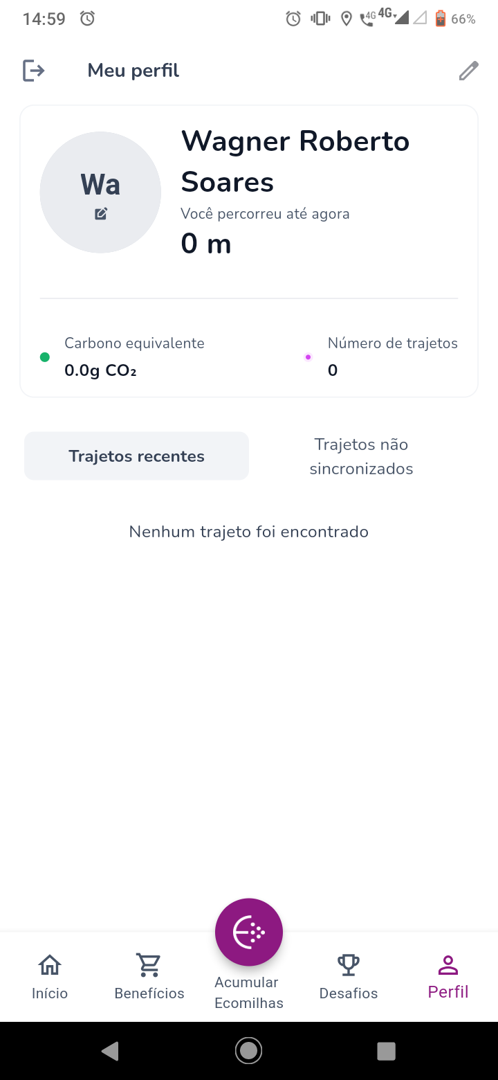Tap the 0.0g CO₂ value
This screenshot has height=1080, width=498.
[x=100, y=371]
